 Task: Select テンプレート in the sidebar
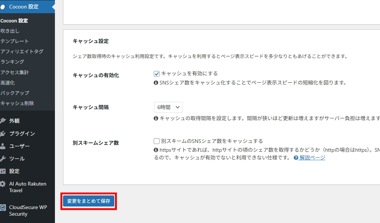tap(14, 41)
